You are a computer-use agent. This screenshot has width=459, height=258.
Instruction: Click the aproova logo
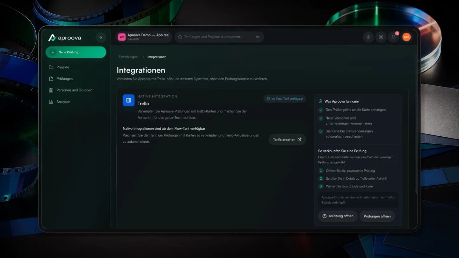coord(65,38)
